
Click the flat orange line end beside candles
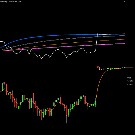(x=129, y=68)
